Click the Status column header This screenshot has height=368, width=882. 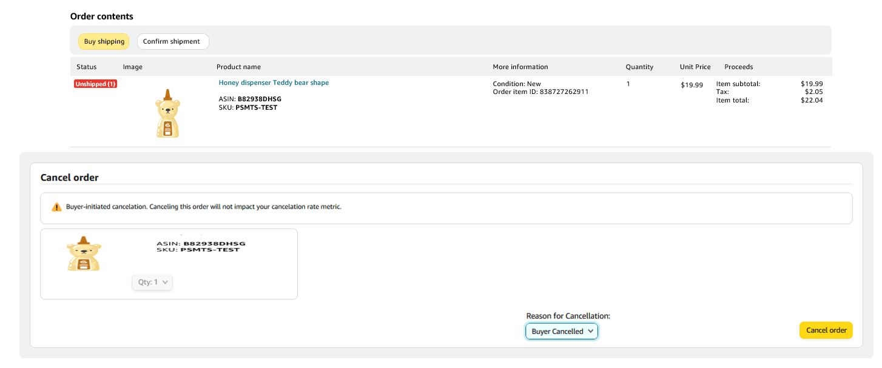[86, 67]
